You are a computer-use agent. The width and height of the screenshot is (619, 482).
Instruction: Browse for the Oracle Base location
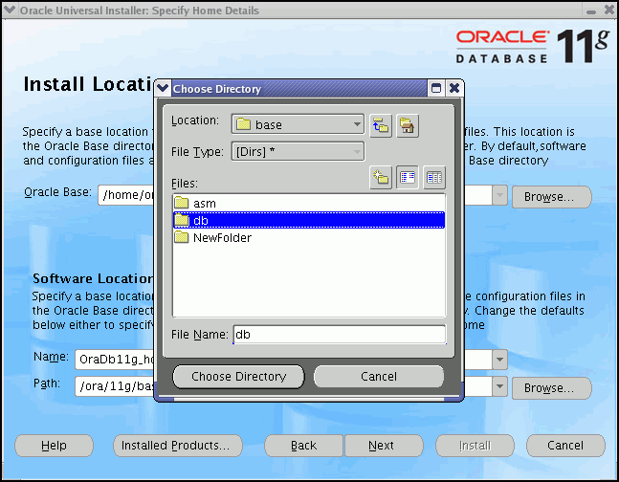551,197
